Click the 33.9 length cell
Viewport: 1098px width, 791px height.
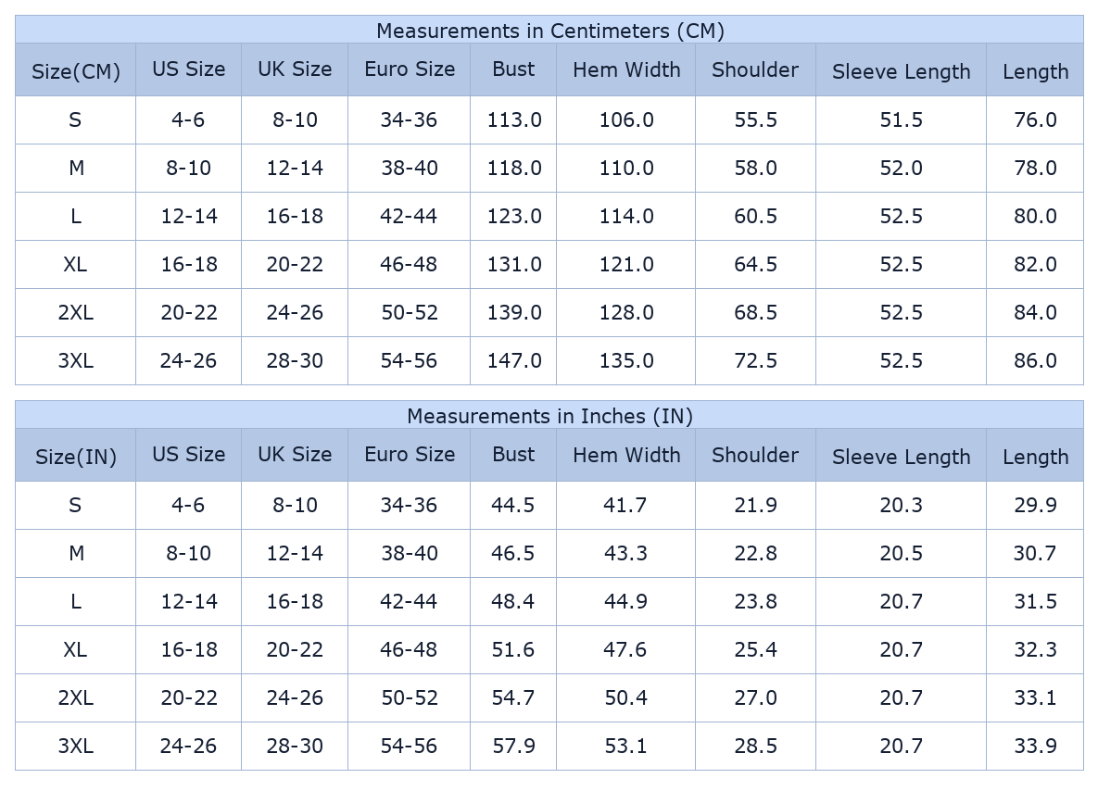coord(1035,746)
